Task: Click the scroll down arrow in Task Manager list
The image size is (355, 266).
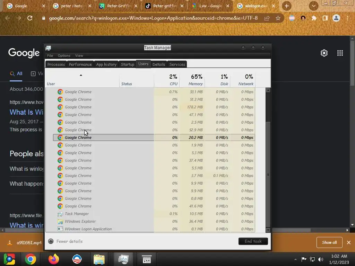Action: 268,230
